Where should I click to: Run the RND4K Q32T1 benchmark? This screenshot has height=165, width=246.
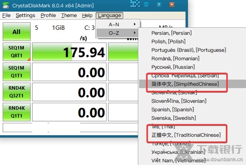click(x=16, y=93)
